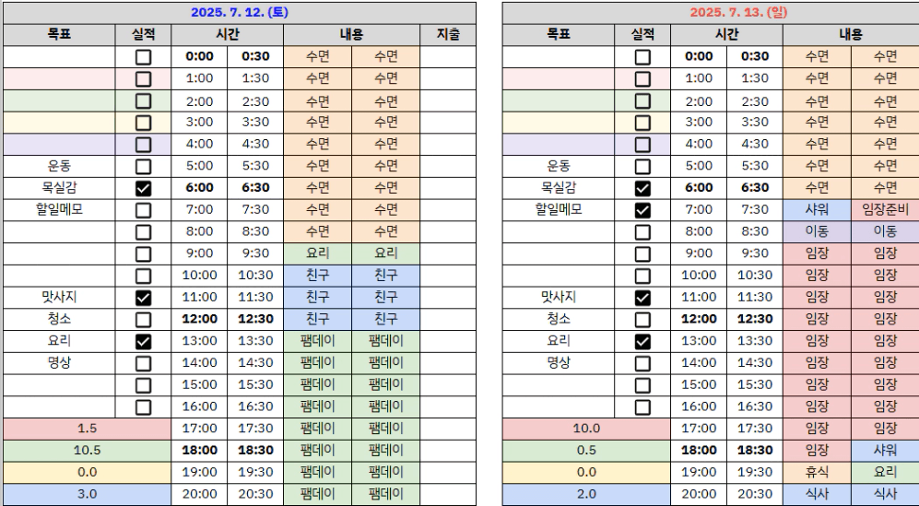Uncheck the 목실감 checkbox in the July 13 table
Image resolution: width=919 pixels, height=506 pixels.
[642, 188]
